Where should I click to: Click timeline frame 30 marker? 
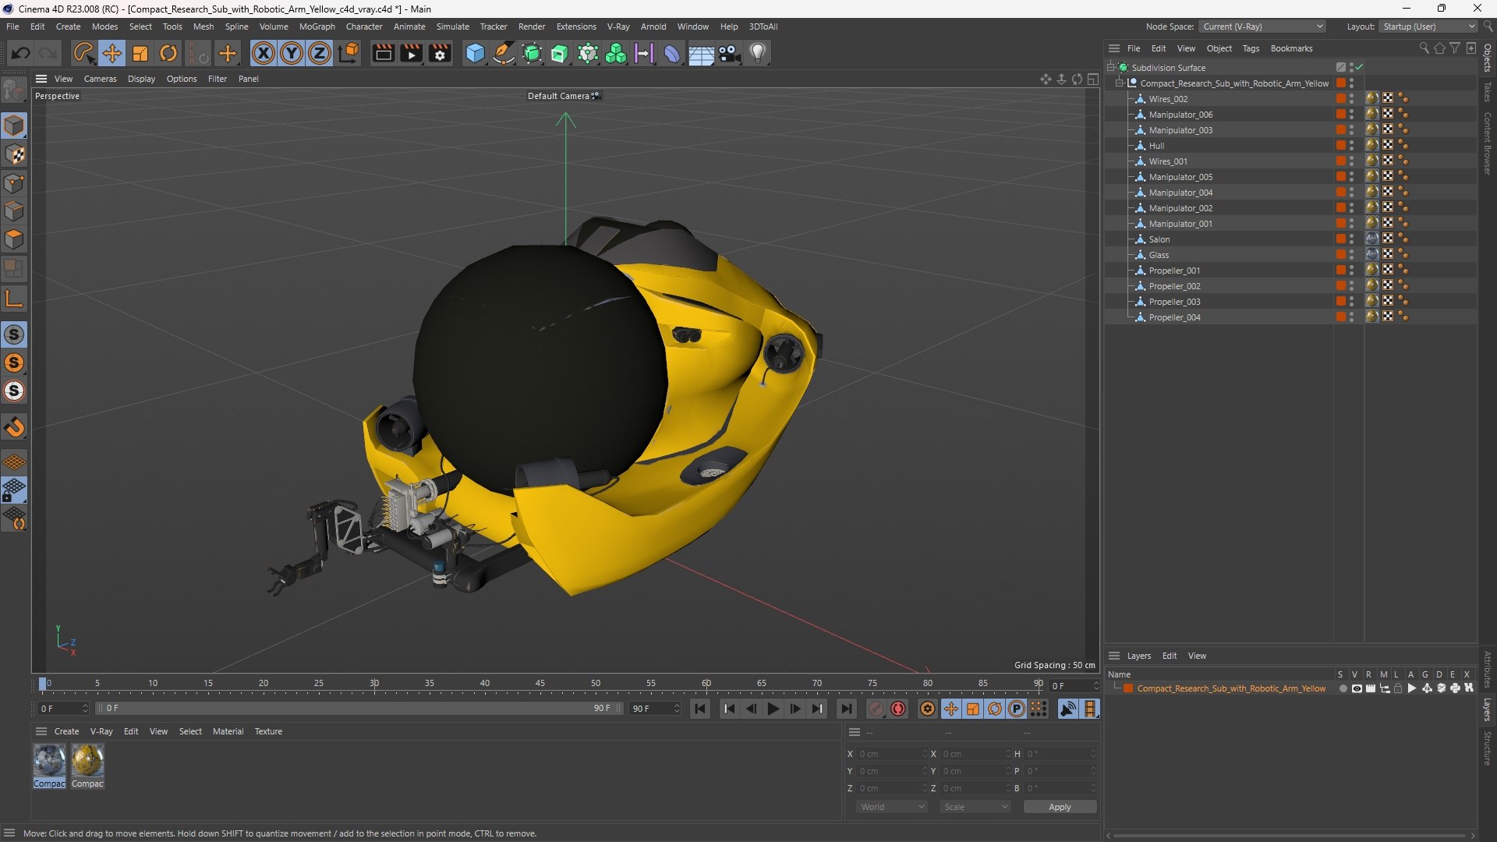(374, 684)
